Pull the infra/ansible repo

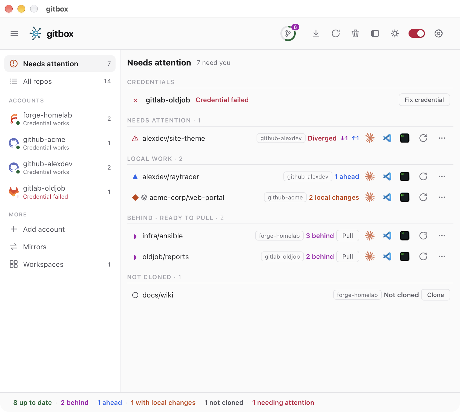(348, 236)
